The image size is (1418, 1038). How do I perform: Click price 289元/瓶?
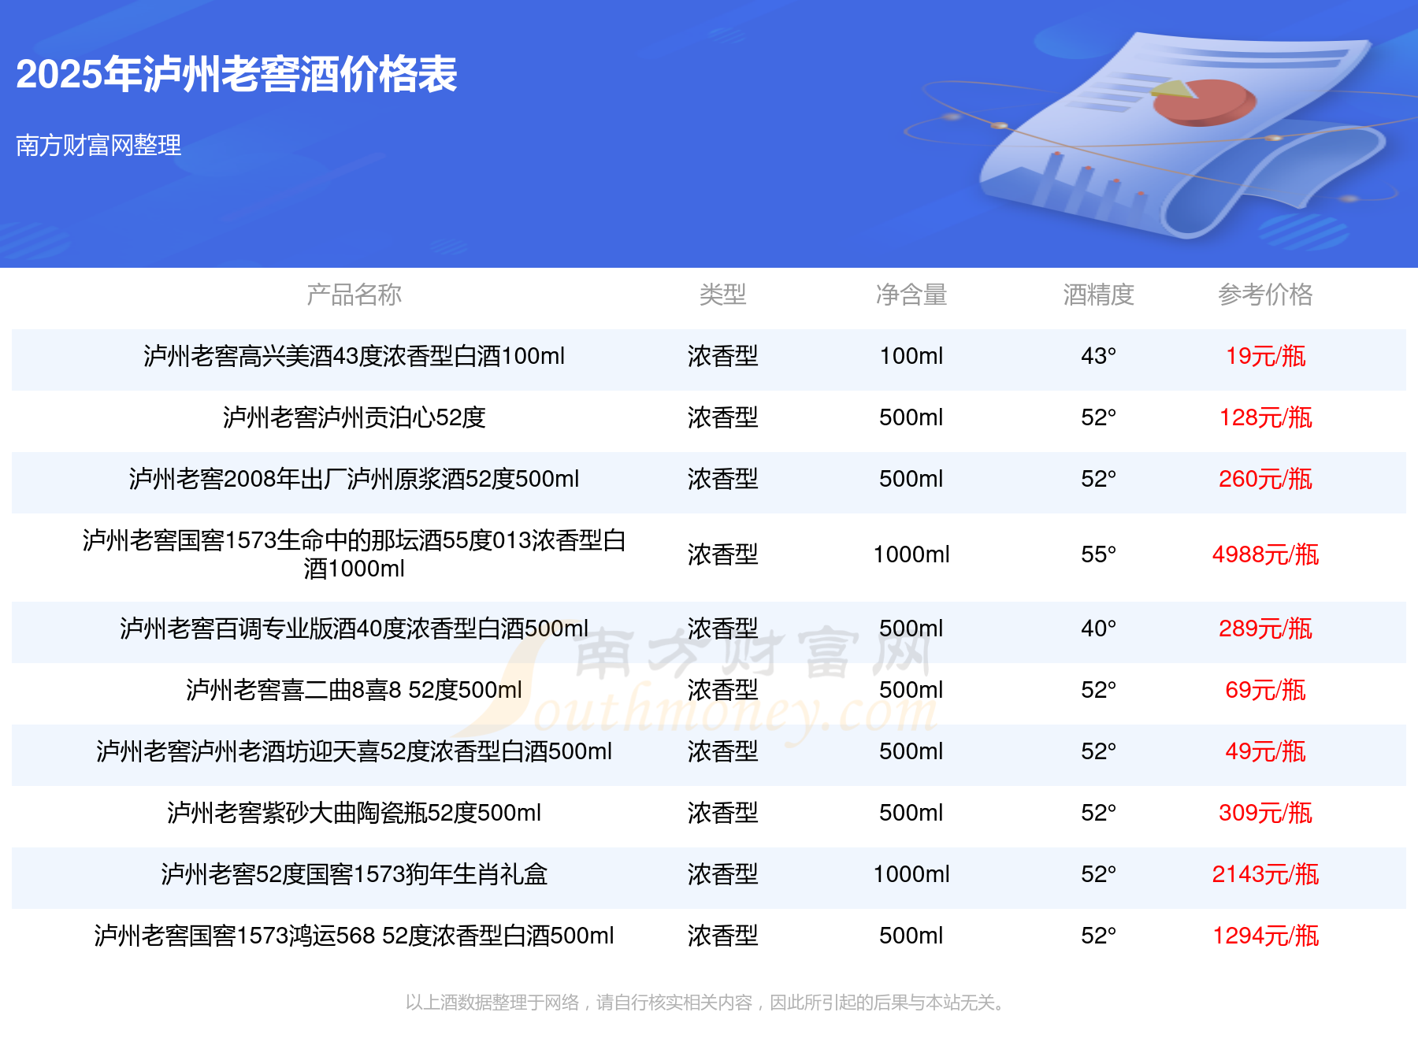tap(1265, 628)
